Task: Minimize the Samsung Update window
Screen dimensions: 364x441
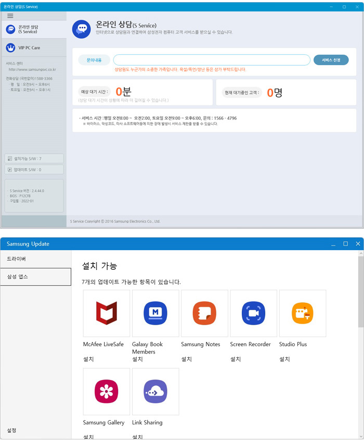Action: 333,244
